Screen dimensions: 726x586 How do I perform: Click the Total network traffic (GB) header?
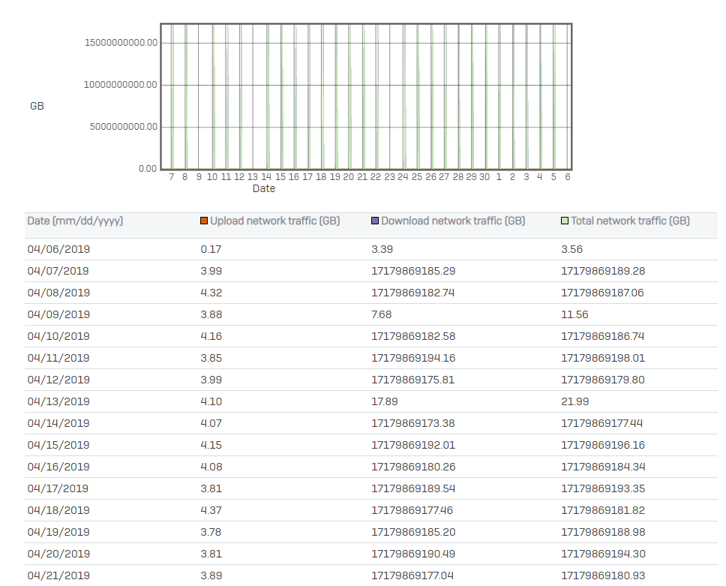(630, 221)
